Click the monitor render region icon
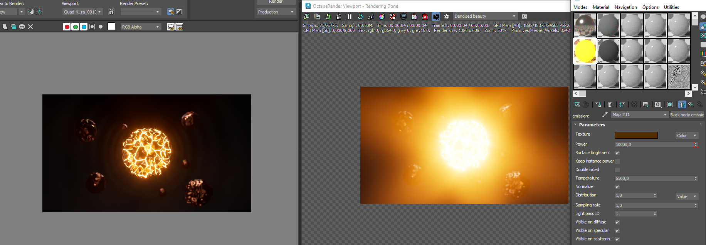The height and width of the screenshot is (245, 706). (403, 17)
